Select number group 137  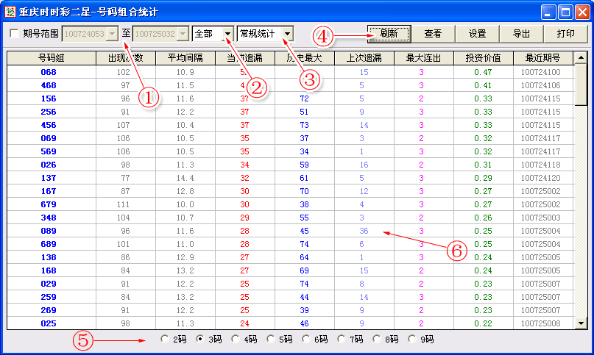point(49,178)
